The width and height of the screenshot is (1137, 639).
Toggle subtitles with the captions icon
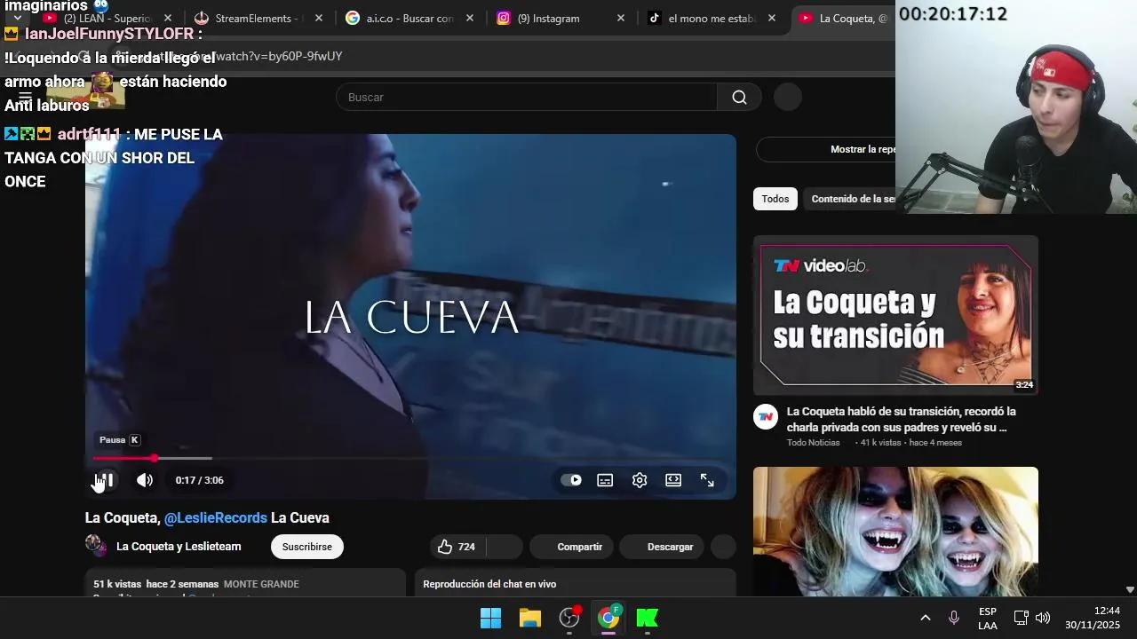[605, 480]
